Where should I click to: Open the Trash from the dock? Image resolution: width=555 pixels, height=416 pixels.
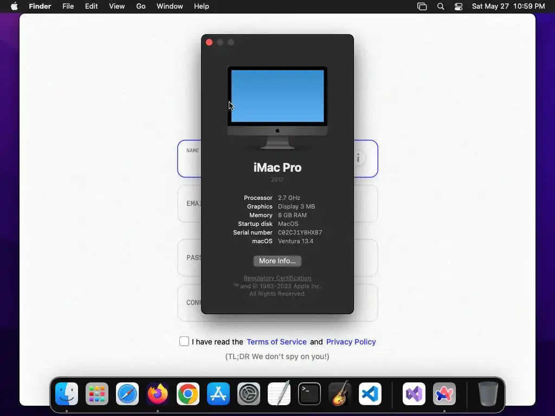(488, 394)
